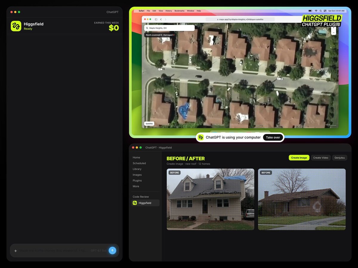The image size is (358, 268).
Task: Click the Higgsfield icon in the sidebar plugin row
Action: click(135, 203)
